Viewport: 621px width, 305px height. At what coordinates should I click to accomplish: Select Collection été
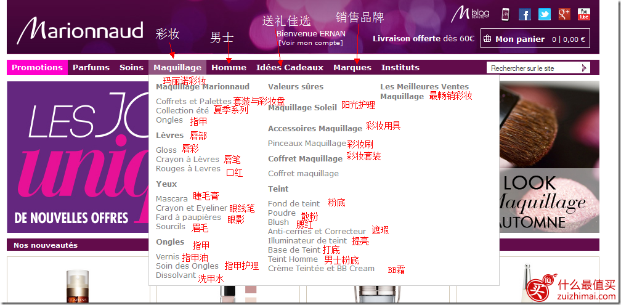[x=182, y=110]
